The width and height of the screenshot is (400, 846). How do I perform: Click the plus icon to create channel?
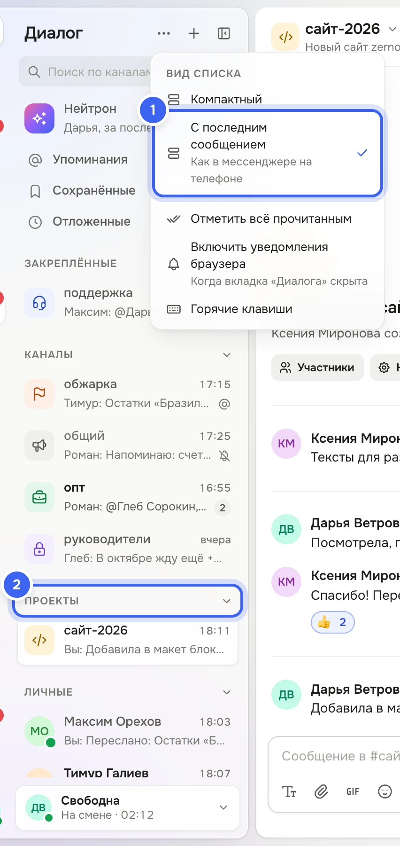194,33
